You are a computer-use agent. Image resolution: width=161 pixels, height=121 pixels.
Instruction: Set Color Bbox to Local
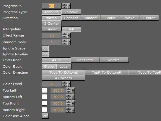click(64, 67)
